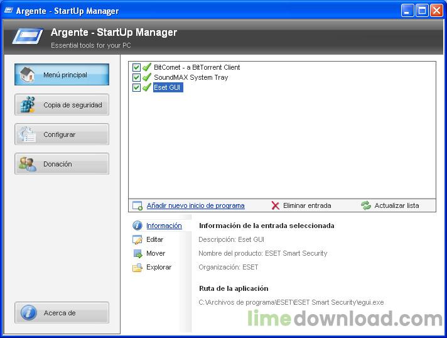
Task: Click the Nombre del producto: ESET Smart Security text
Action: click(x=263, y=253)
